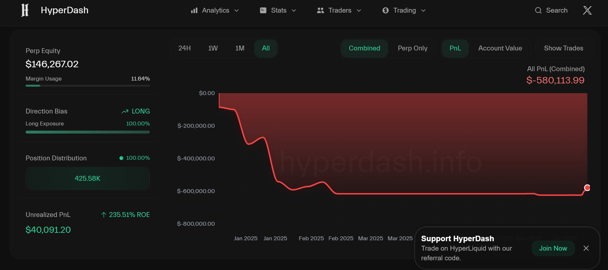Click the Traders people icon

pyautogui.click(x=321, y=10)
